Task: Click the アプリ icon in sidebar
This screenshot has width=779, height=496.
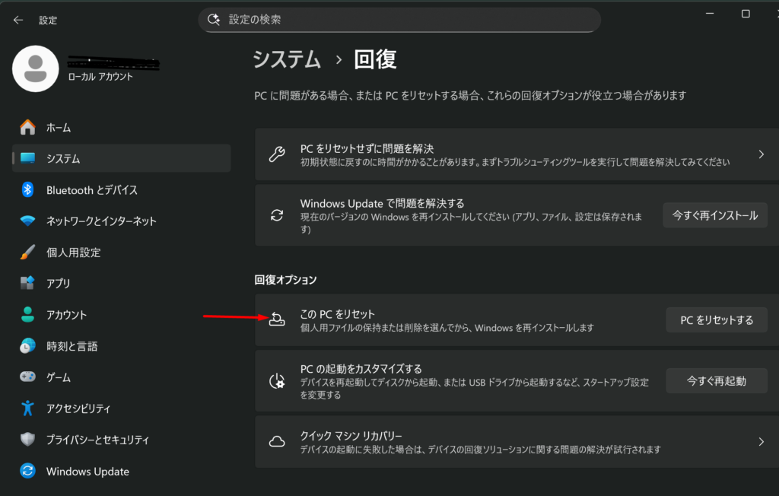Action: click(x=28, y=284)
